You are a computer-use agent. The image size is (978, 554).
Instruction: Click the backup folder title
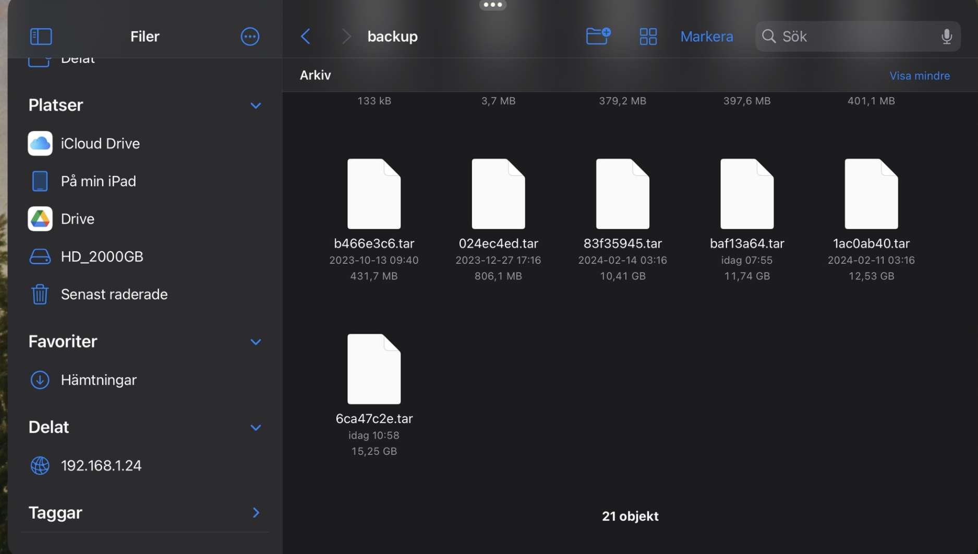click(x=392, y=36)
